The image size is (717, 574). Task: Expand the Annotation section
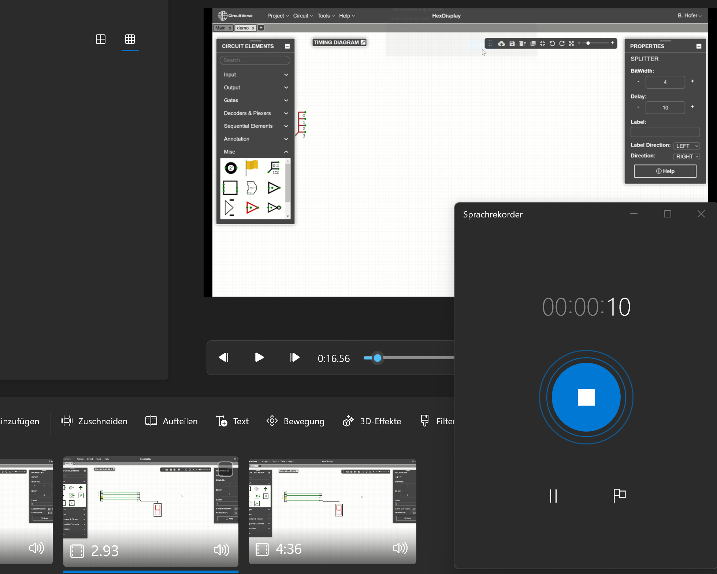pyautogui.click(x=256, y=139)
